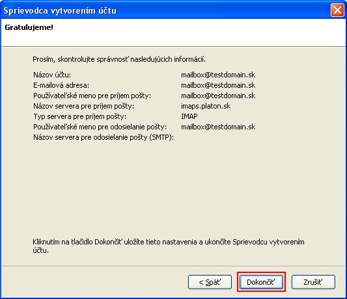The image size is (347, 299).
Task: Click the e-mail address value beside E-mailová adresa
Action: [218, 85]
